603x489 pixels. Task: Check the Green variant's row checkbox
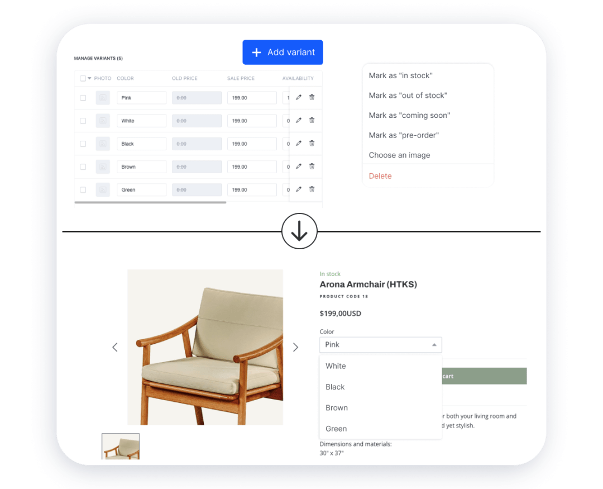[x=83, y=189]
